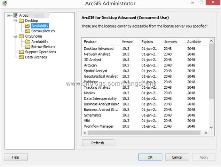Select Borrow/Return under CityEngine
Screen dimensions: 221x167
tap(43, 47)
